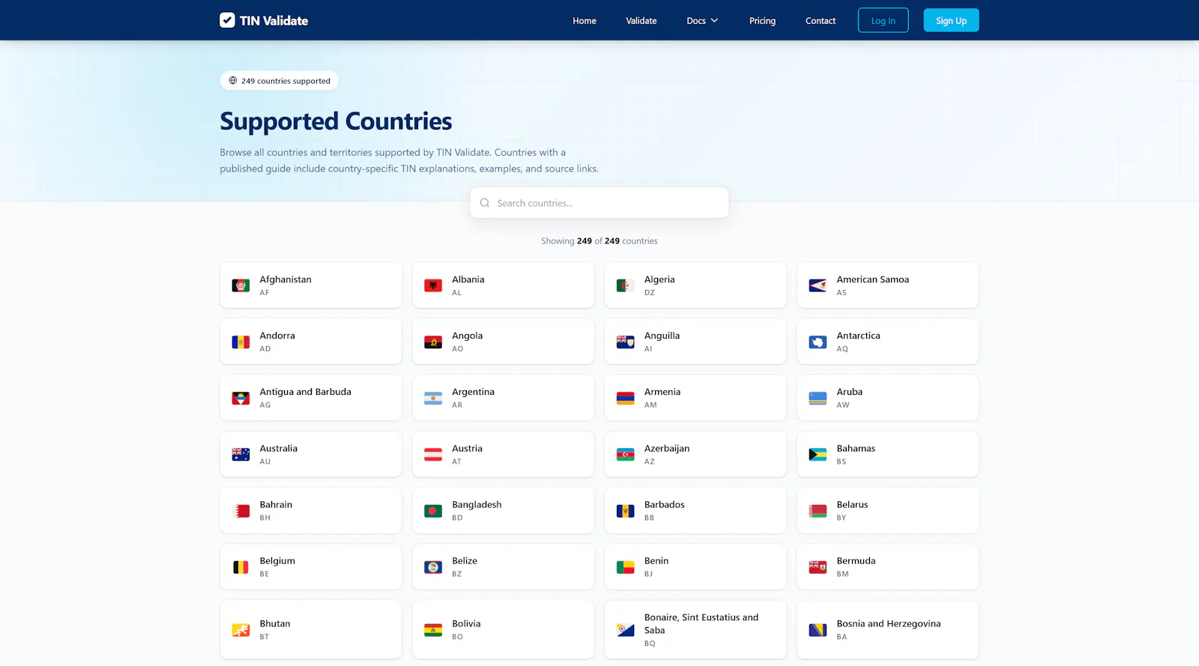Click the Antigua and Barbuda flag icon
Screen dimensions: 1199x666
[x=241, y=398]
